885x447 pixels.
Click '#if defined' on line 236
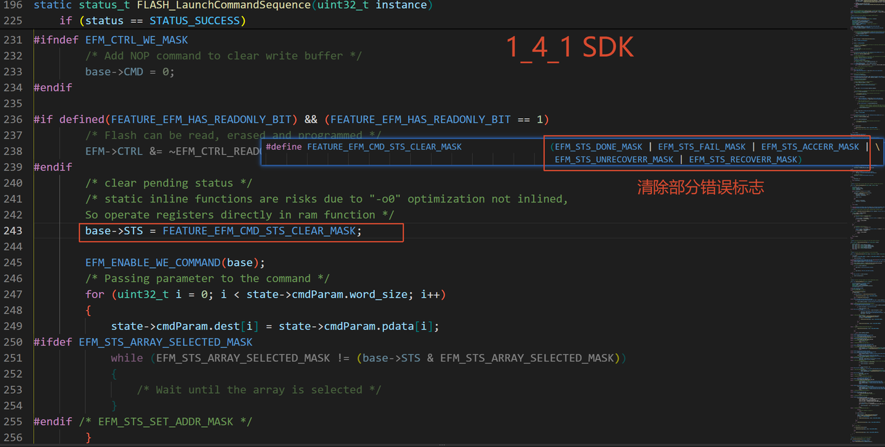click(68, 120)
